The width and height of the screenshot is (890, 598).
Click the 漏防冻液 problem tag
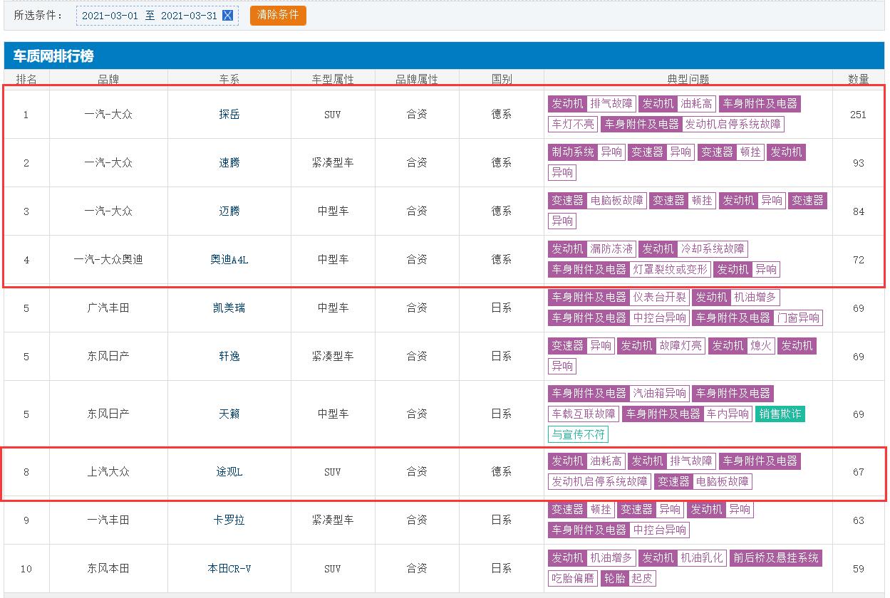611,249
